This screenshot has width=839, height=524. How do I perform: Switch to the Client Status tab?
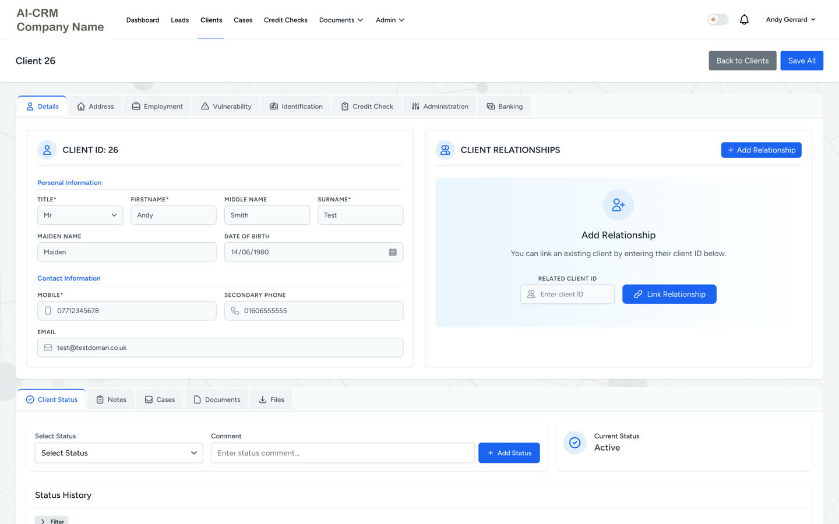click(x=51, y=399)
